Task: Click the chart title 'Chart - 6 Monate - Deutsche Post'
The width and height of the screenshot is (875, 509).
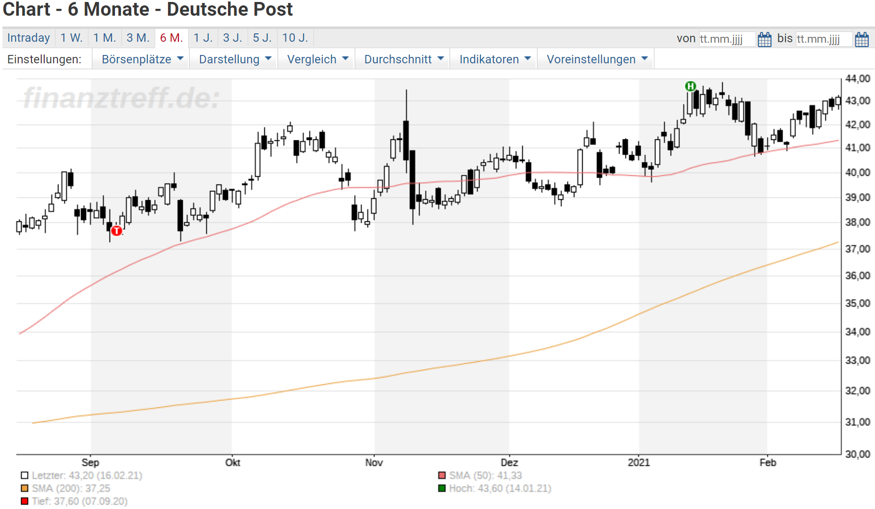Action: (148, 9)
